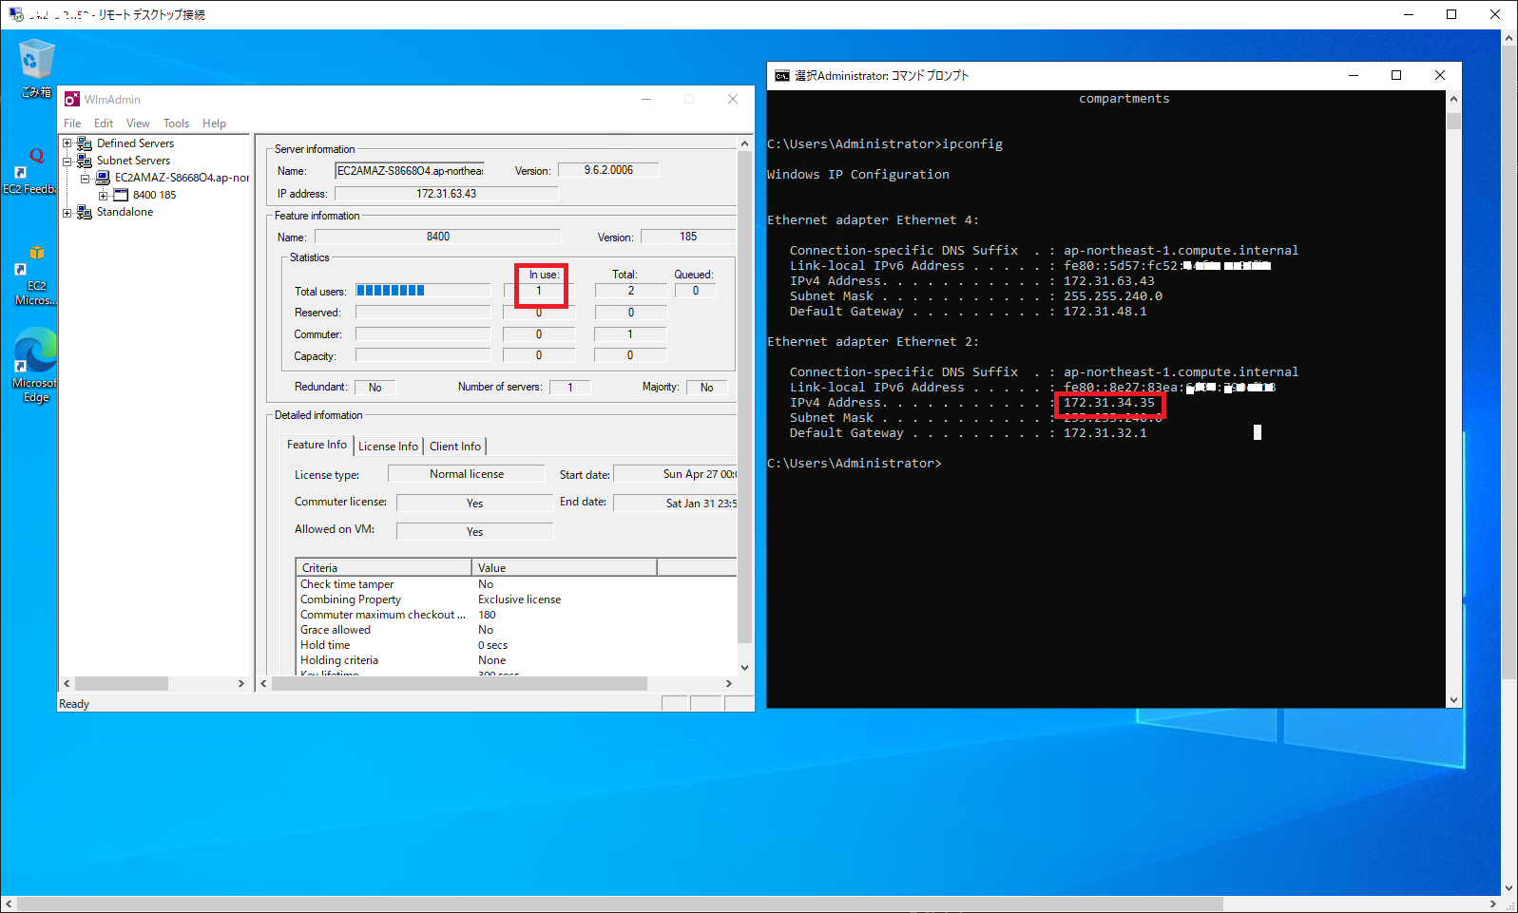1518x913 pixels.
Task: Click the server Name field
Action: click(410, 171)
